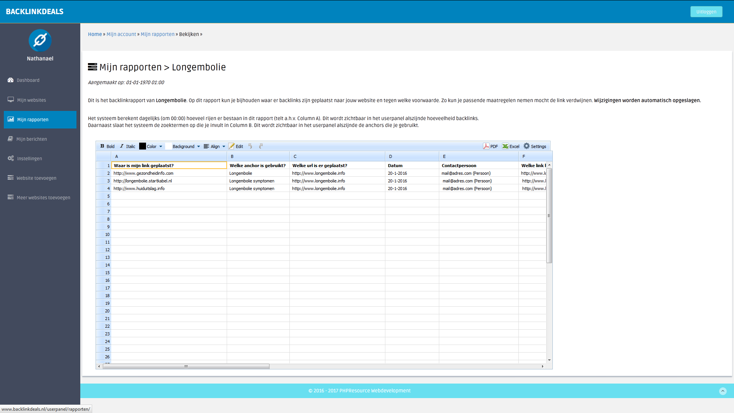Select column B header
The height and width of the screenshot is (413, 734).
click(x=258, y=156)
